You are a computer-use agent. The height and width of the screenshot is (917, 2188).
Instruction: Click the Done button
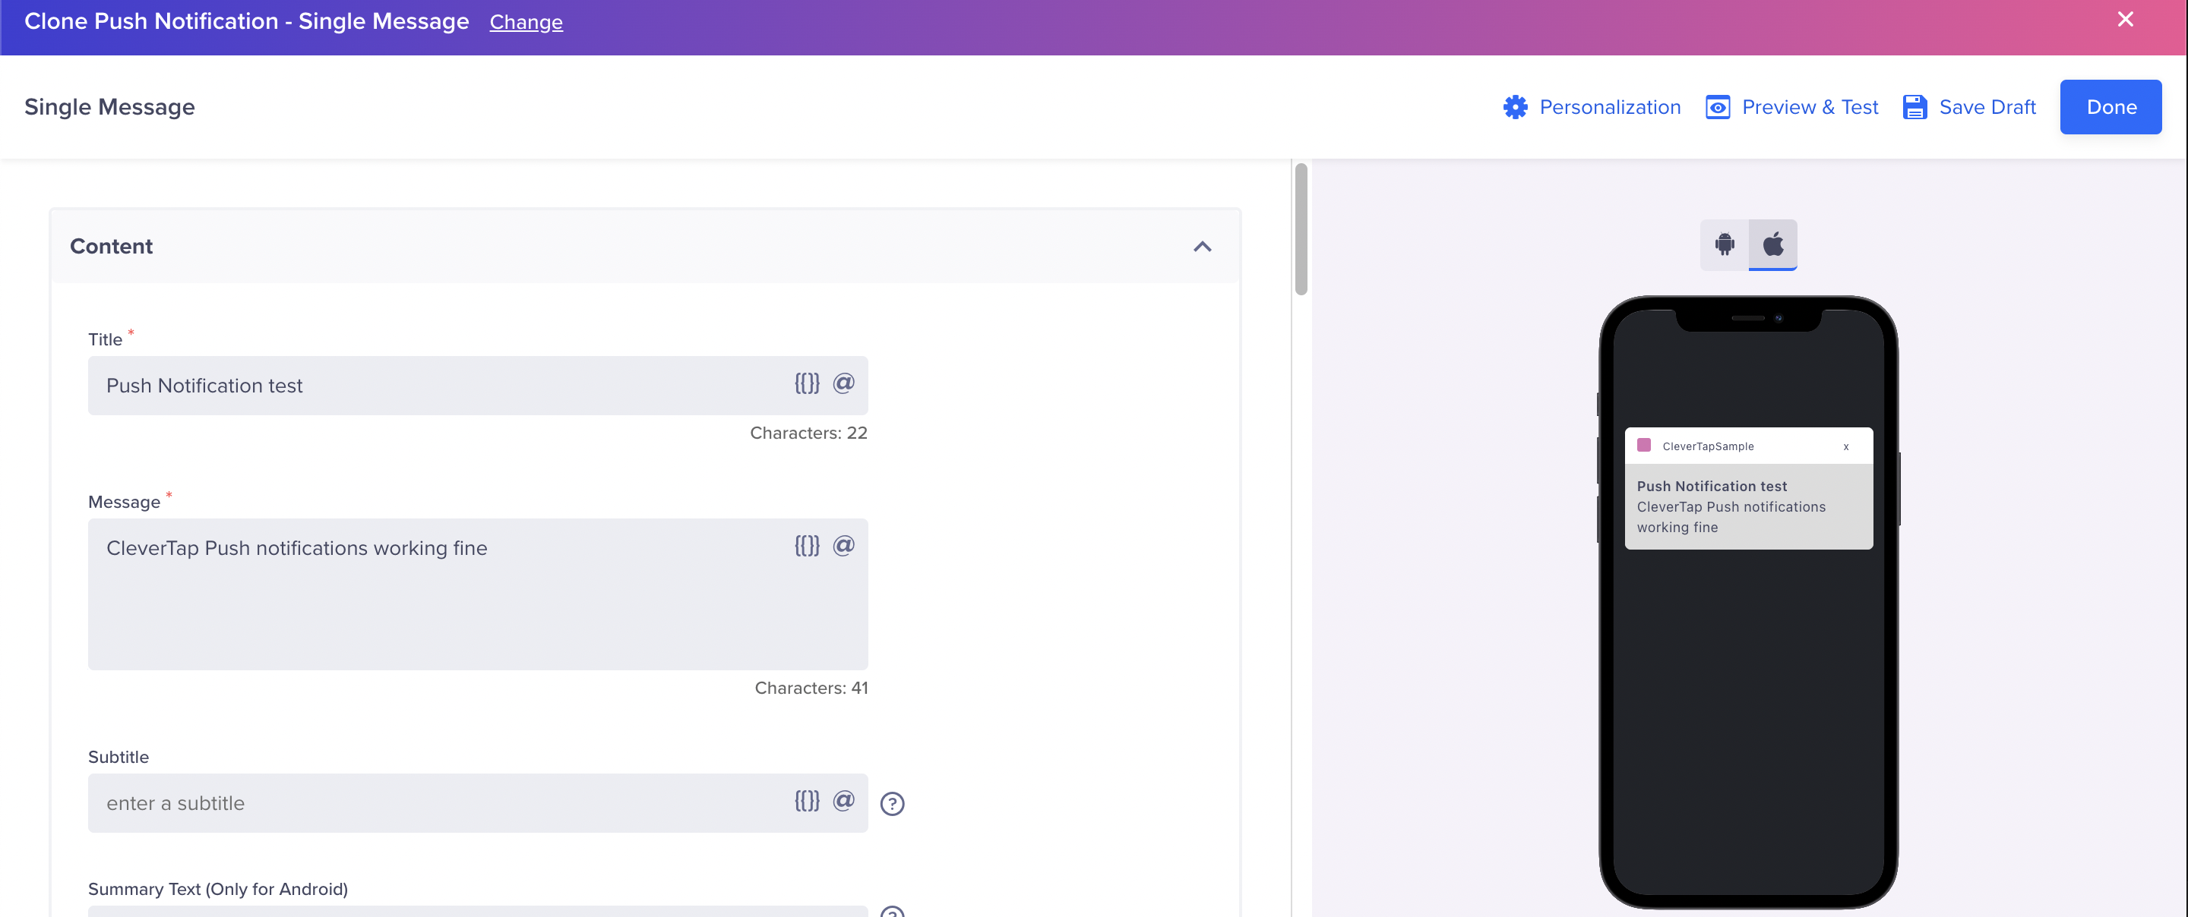click(2111, 107)
